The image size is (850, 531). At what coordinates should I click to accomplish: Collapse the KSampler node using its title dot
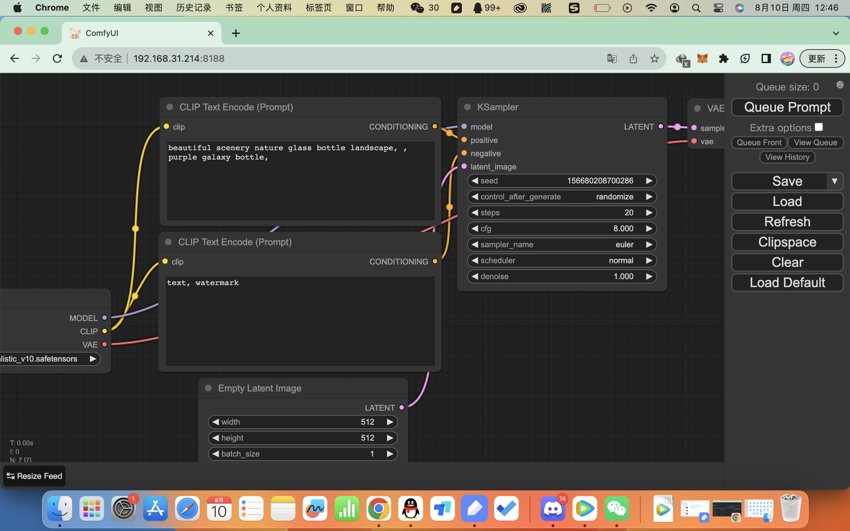pos(467,107)
